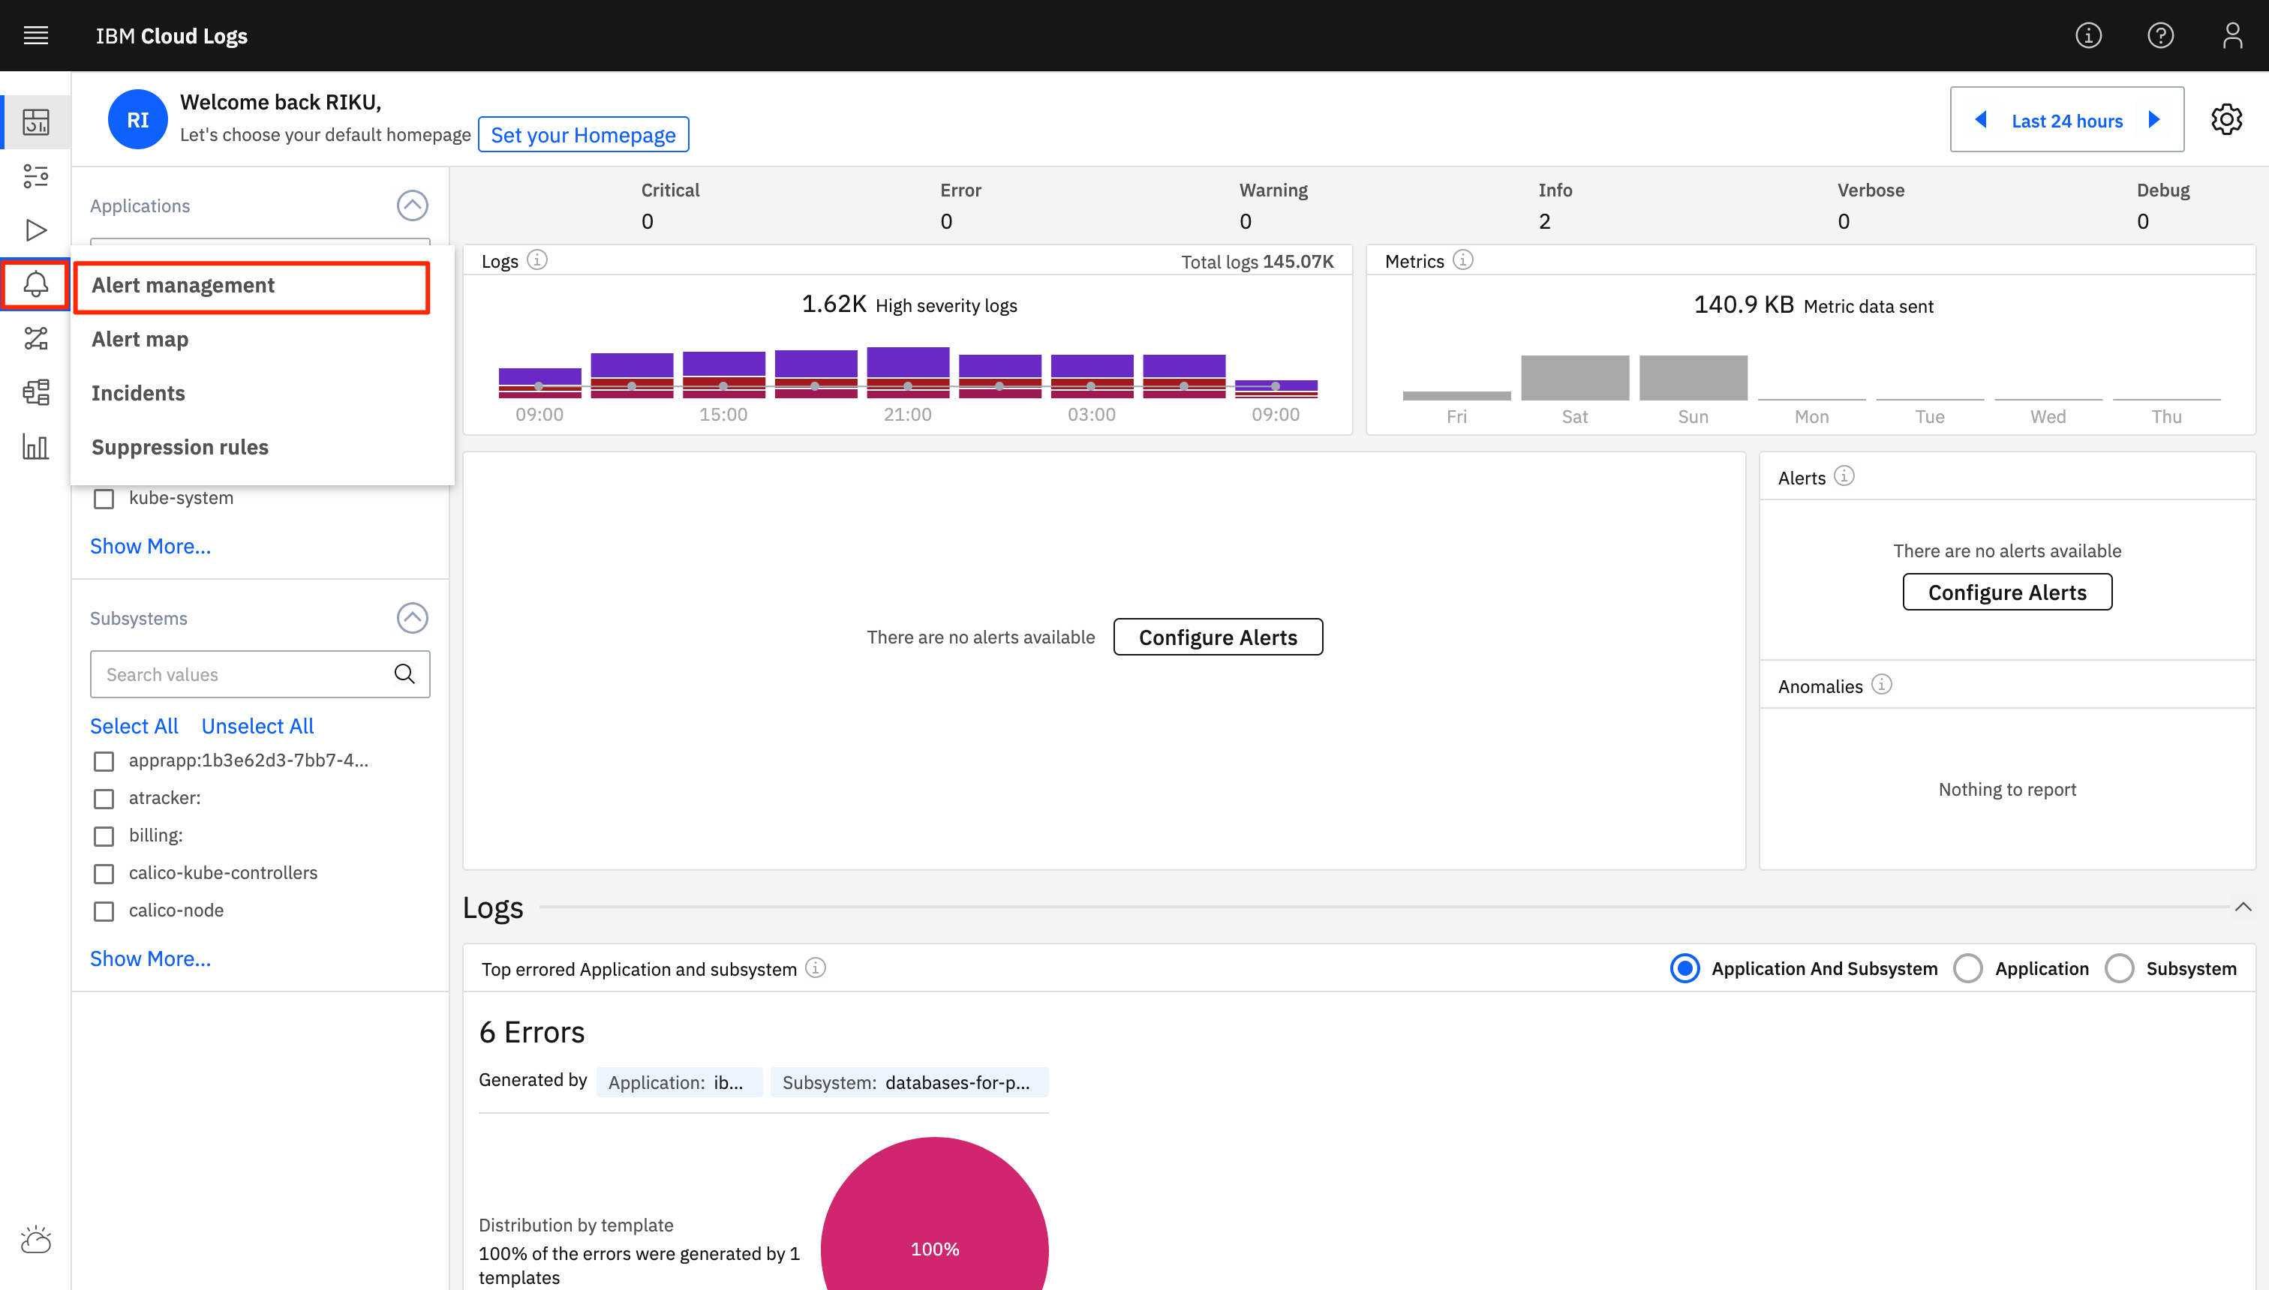Open the hamburger navigation menu

(35, 35)
